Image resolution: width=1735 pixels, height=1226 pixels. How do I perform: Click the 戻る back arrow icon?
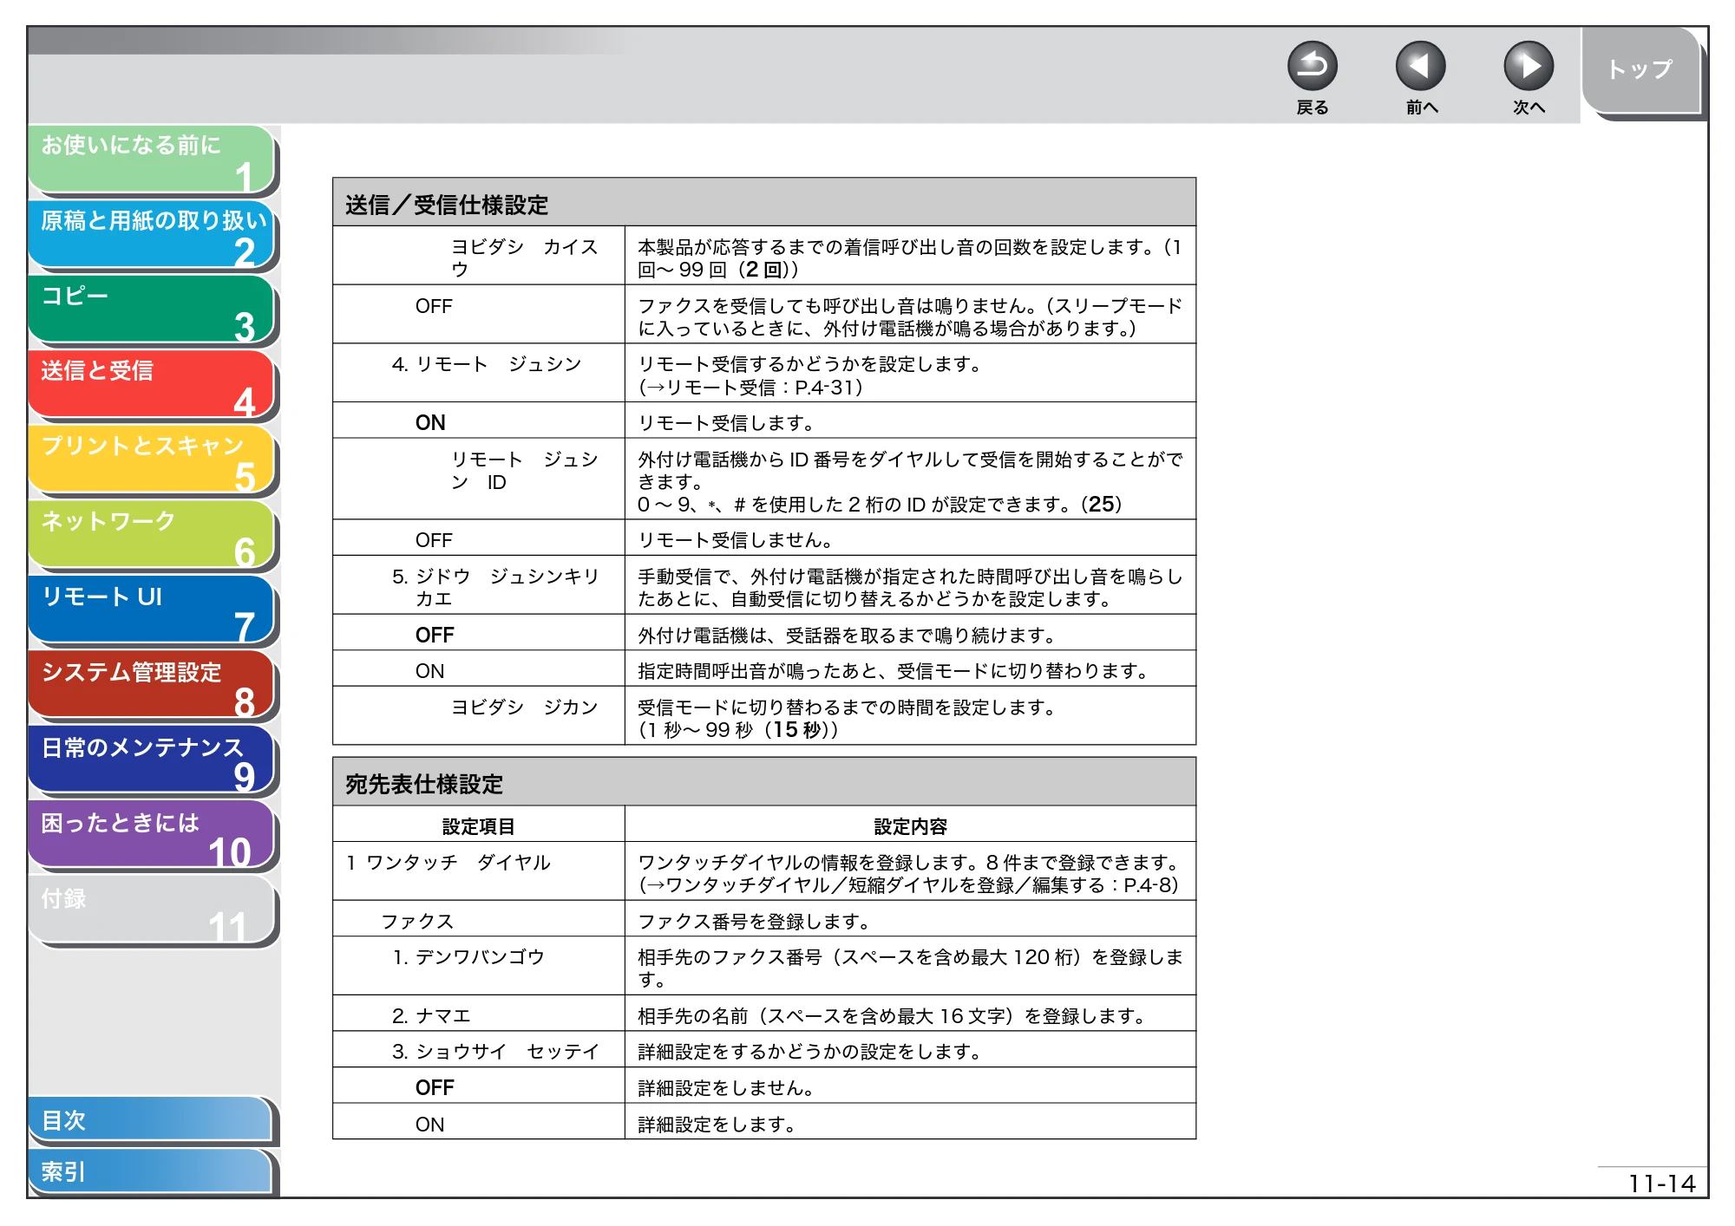(1312, 67)
